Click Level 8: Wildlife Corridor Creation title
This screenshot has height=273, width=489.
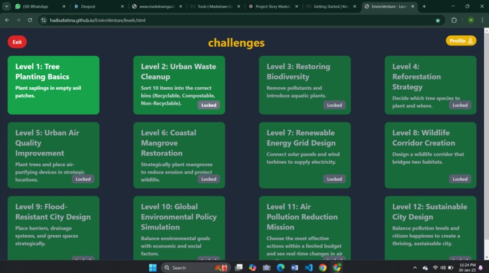click(423, 138)
